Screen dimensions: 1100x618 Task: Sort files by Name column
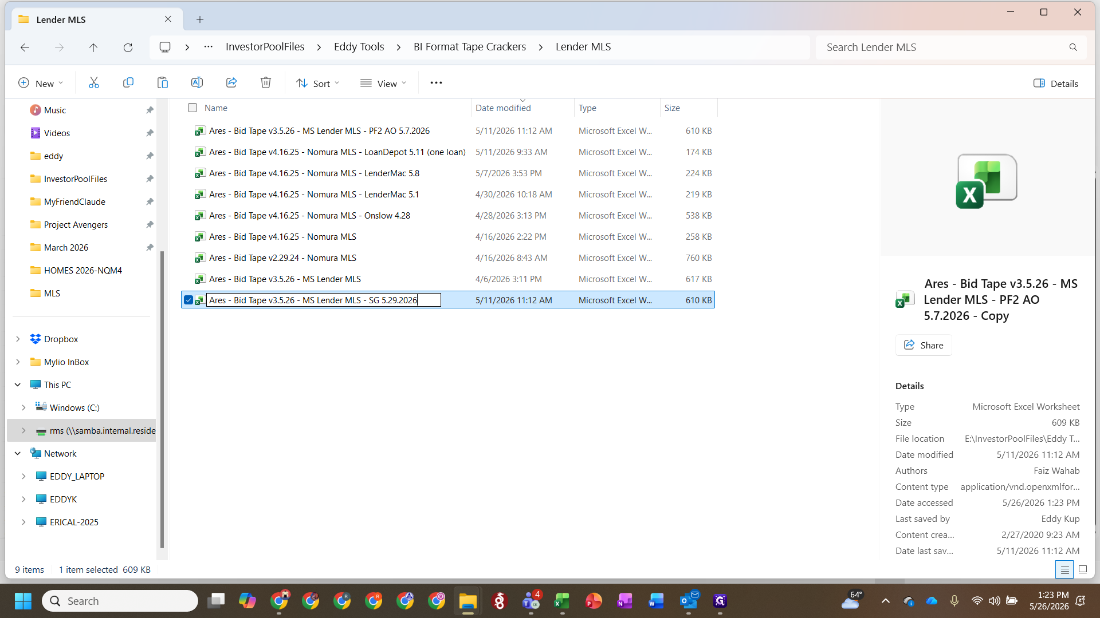pos(216,108)
